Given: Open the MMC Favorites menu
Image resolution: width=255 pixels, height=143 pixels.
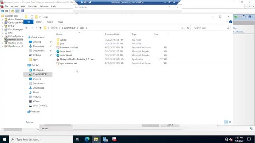Looking at the screenshot, I should [33, 6].
